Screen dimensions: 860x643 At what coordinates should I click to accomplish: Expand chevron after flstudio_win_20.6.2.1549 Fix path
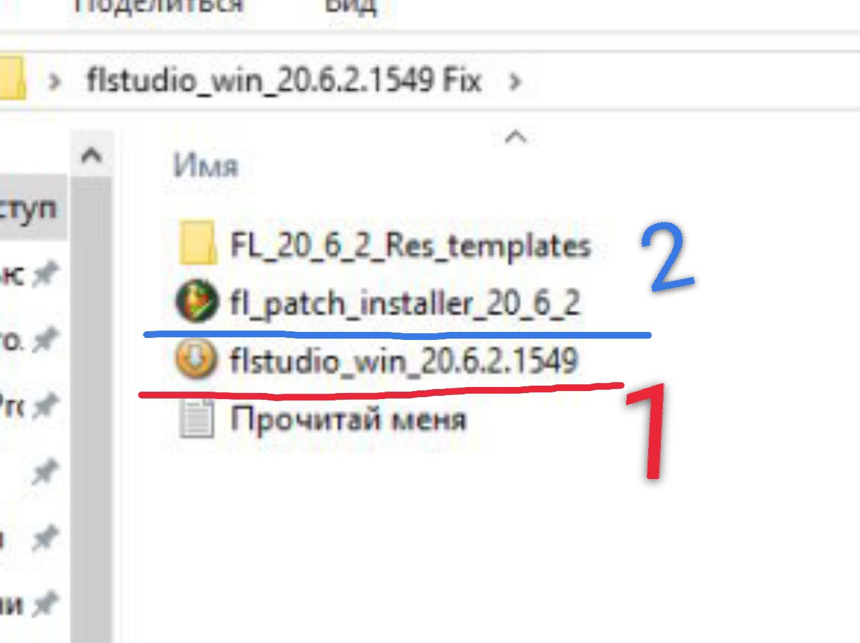point(515,82)
